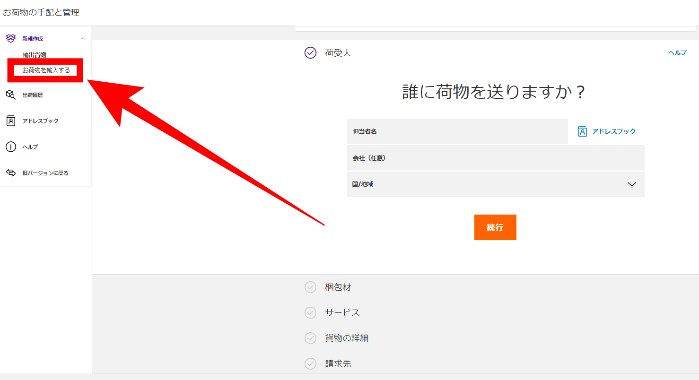
Task: Collapse the 新規作成 menu chevron
Action: (83, 39)
